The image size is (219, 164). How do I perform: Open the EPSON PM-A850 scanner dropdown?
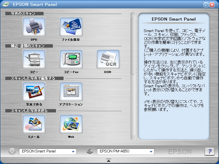tap(151, 152)
